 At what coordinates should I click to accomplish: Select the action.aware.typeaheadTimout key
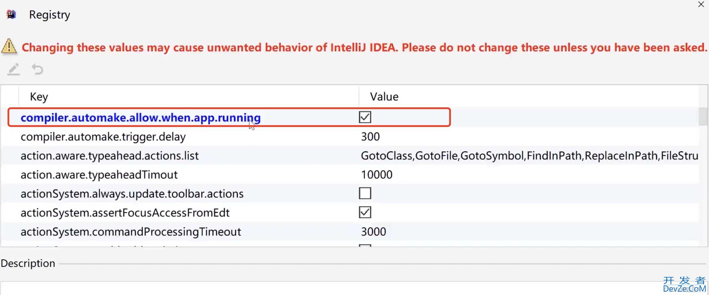pyautogui.click(x=99, y=175)
